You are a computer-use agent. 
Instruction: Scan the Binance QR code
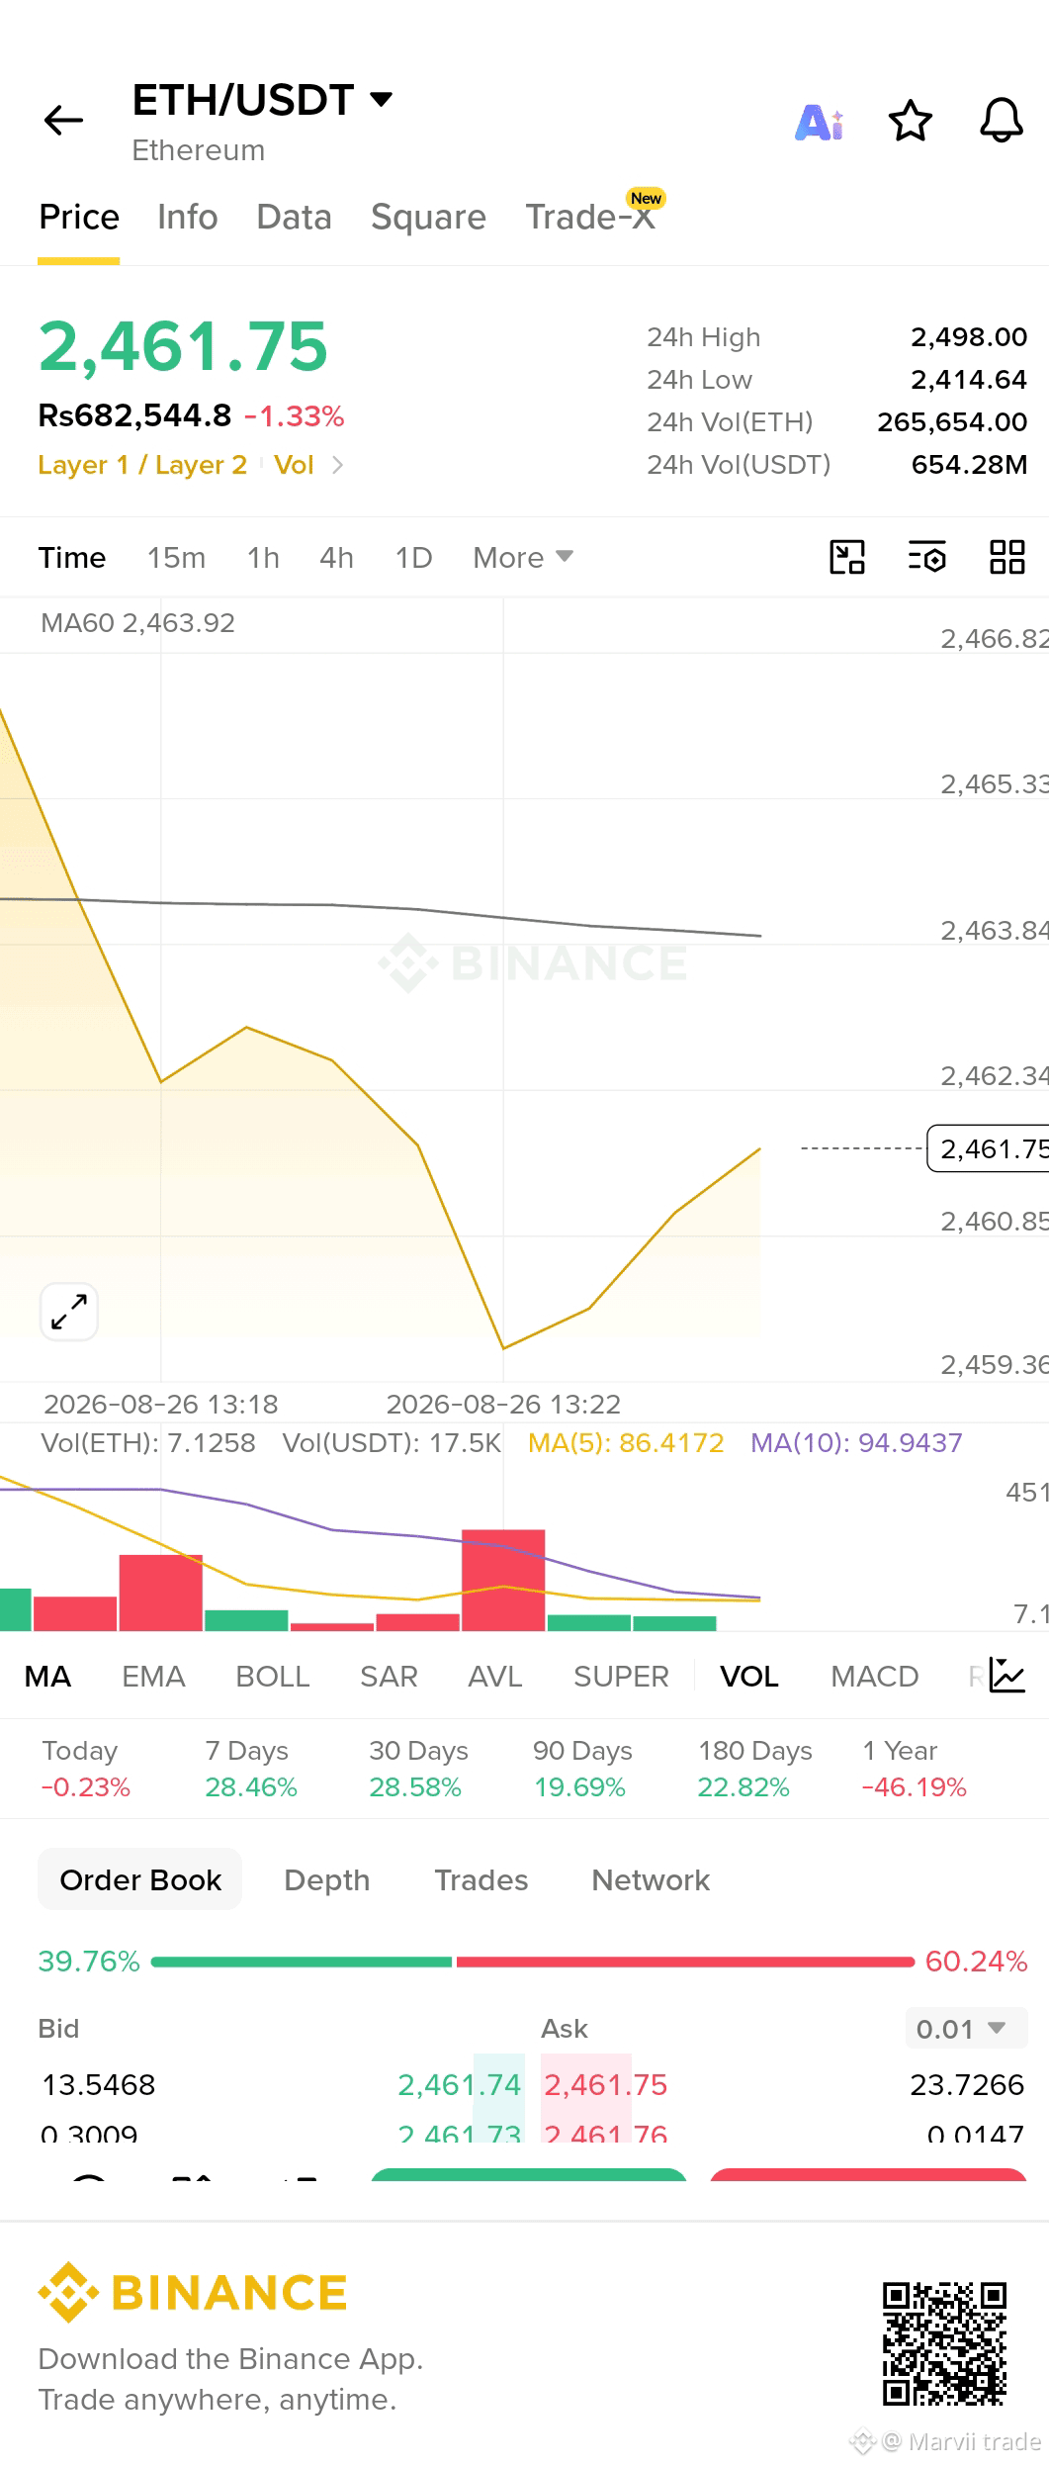pos(944,2343)
